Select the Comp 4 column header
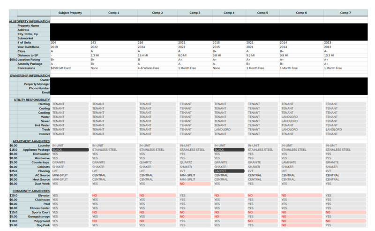The image size is (375, 231). pyautogui.click(x=229, y=13)
